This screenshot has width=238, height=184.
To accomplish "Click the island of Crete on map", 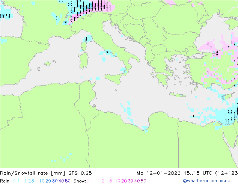I will pos(178,95).
